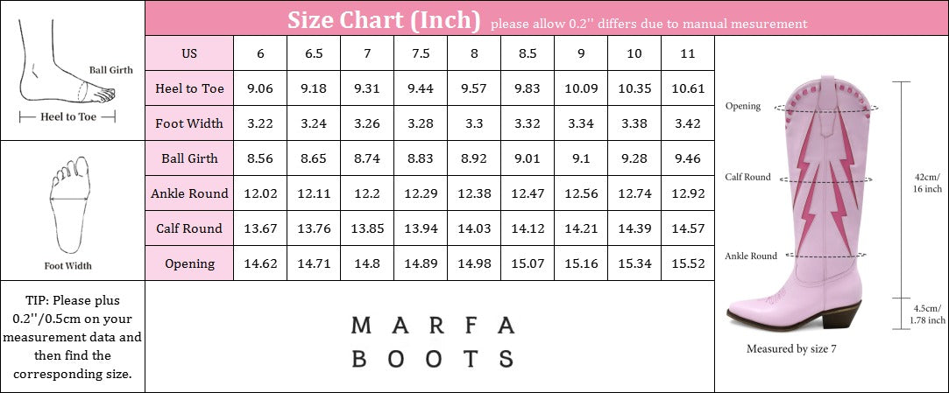Click the 15.52 Opening value cell
Viewport: 949px width, 393px height.
click(688, 263)
